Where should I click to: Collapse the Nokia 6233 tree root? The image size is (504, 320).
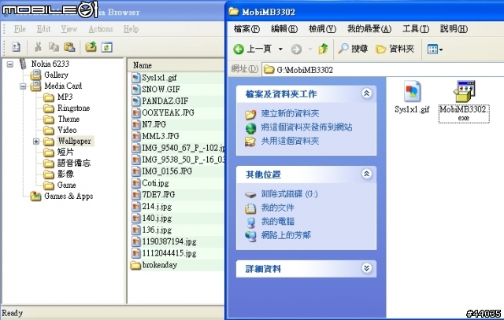pos(10,64)
